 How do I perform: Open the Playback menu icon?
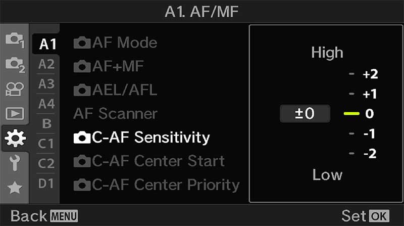(x=14, y=113)
